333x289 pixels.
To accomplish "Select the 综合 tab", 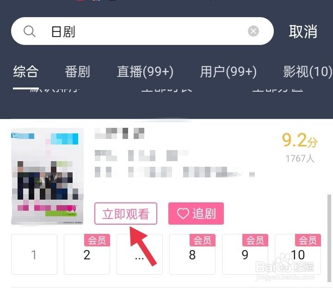I will (x=26, y=71).
